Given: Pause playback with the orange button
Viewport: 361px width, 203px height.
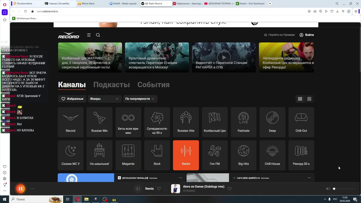Looking at the screenshot, I should [x=20, y=189].
